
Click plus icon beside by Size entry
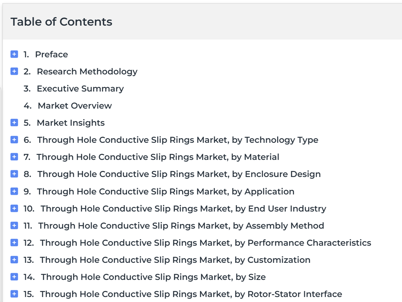click(x=14, y=277)
